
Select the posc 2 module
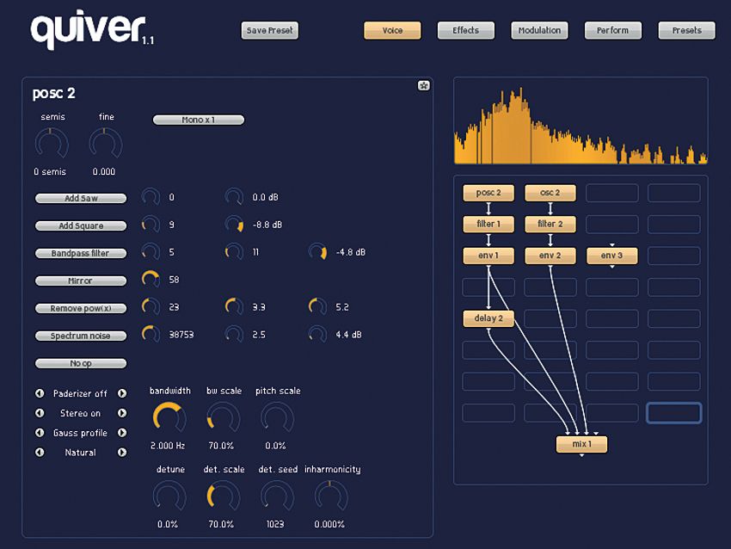[x=488, y=193]
